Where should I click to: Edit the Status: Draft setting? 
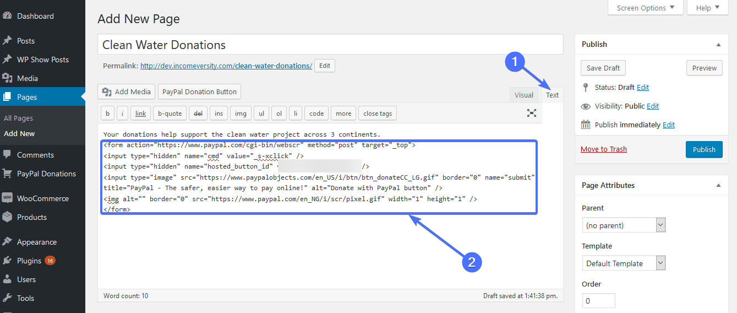coord(643,87)
